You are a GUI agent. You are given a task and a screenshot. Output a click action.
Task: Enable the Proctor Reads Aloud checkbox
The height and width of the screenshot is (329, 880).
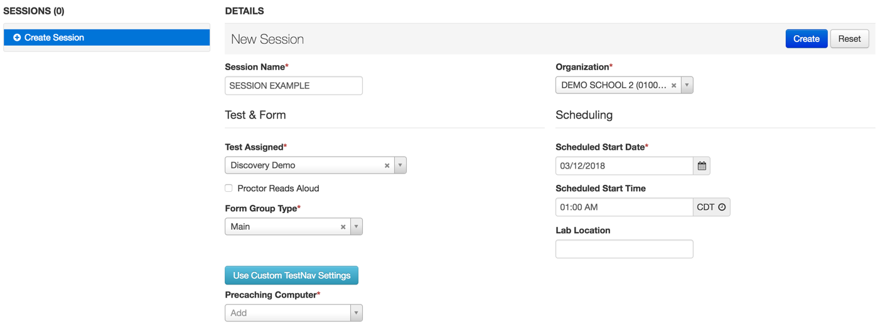coord(229,188)
